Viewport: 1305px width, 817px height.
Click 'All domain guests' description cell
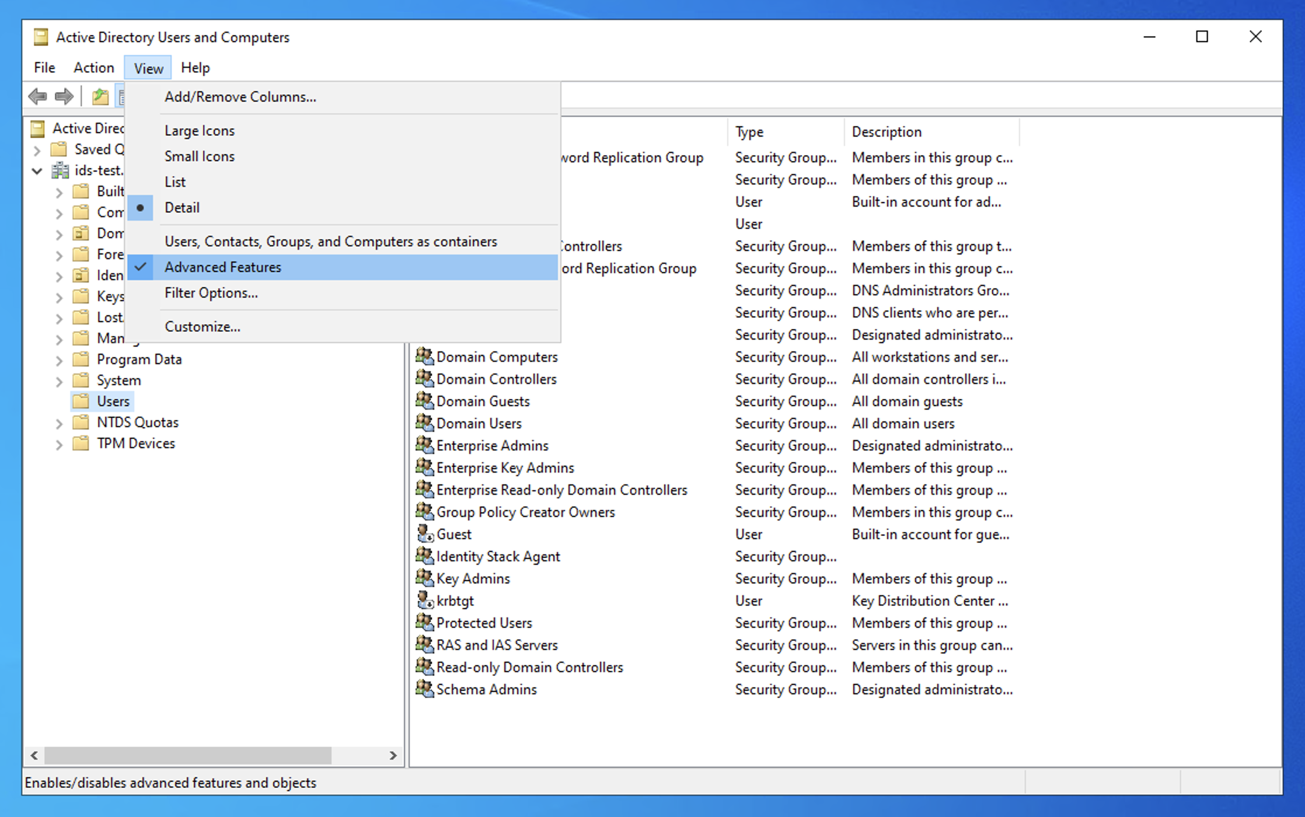[907, 401]
